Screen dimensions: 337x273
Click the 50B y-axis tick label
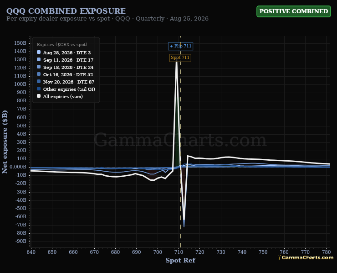click(21, 126)
